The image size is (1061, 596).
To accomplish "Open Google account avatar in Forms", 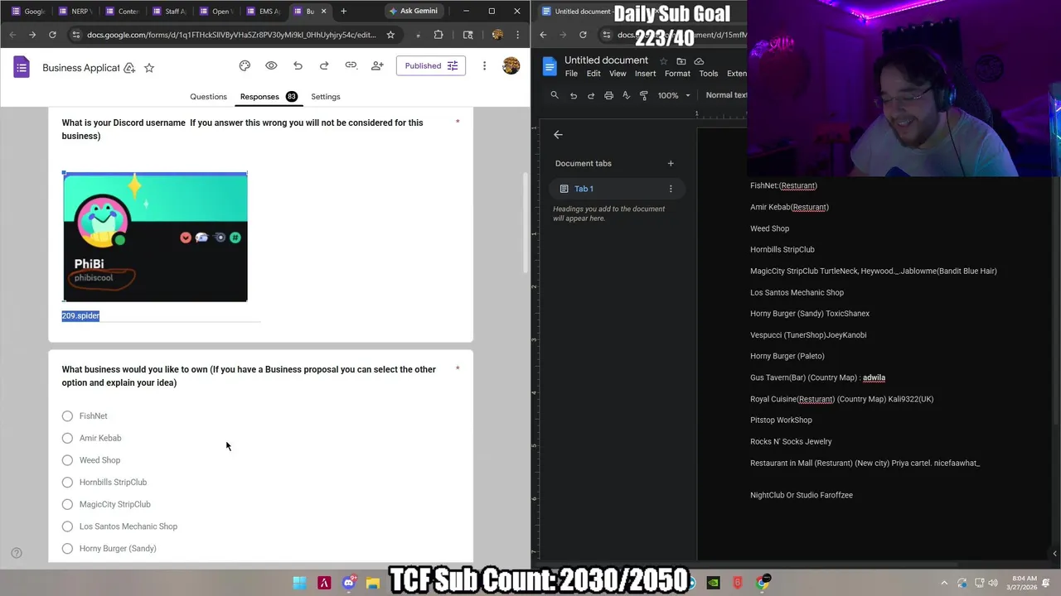I will (511, 65).
